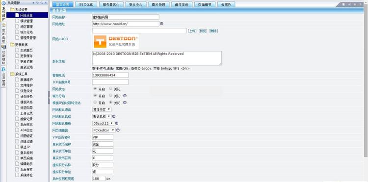368x182 pixels.
Task: Disable 根据IP自动跳转分站 with 关闭
Action: coord(110,102)
